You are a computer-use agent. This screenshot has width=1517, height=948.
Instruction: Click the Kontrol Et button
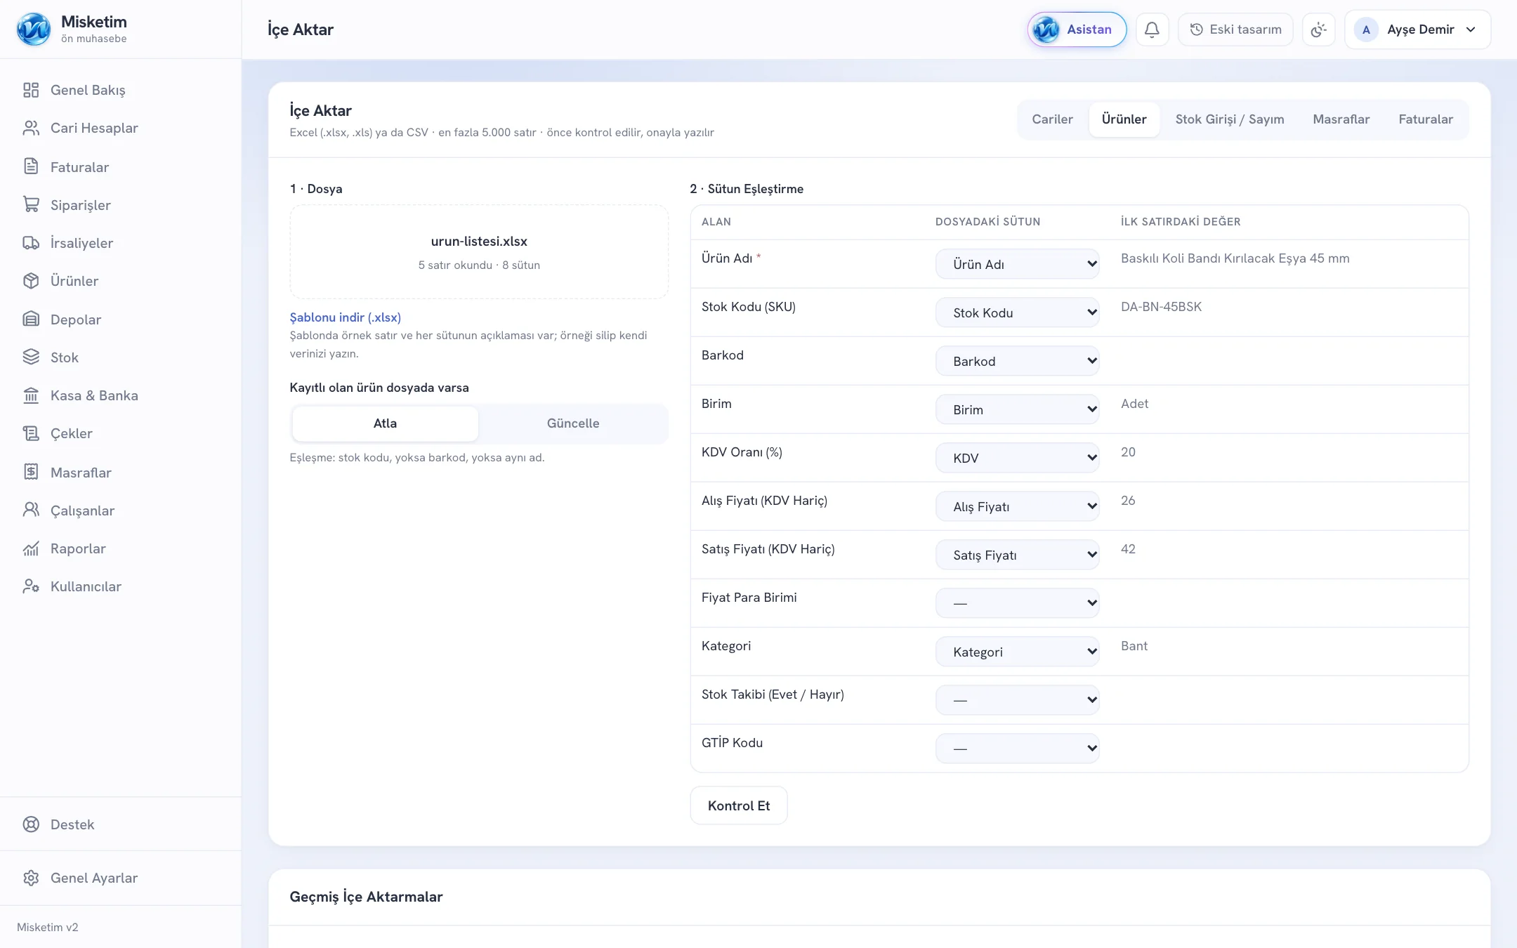(x=739, y=805)
